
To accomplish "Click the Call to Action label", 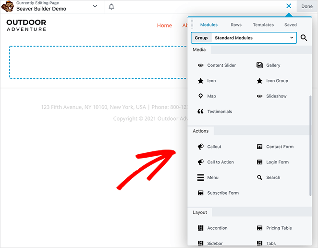I will pyautogui.click(x=220, y=162).
